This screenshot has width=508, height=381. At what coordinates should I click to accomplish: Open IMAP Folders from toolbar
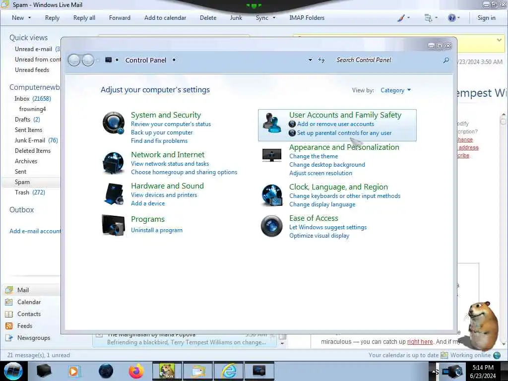(x=307, y=18)
